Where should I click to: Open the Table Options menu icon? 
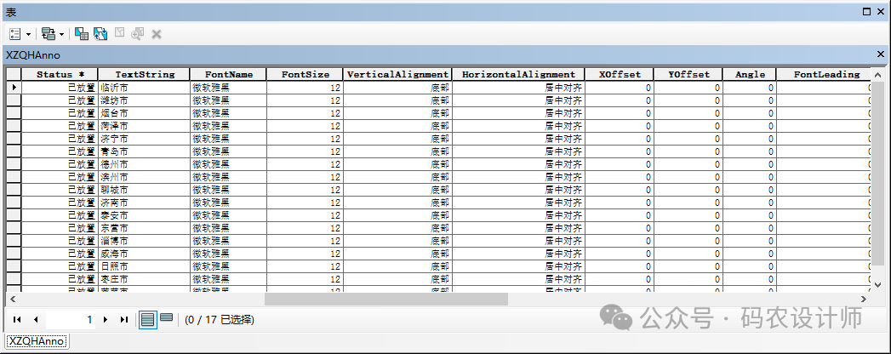click(15, 34)
